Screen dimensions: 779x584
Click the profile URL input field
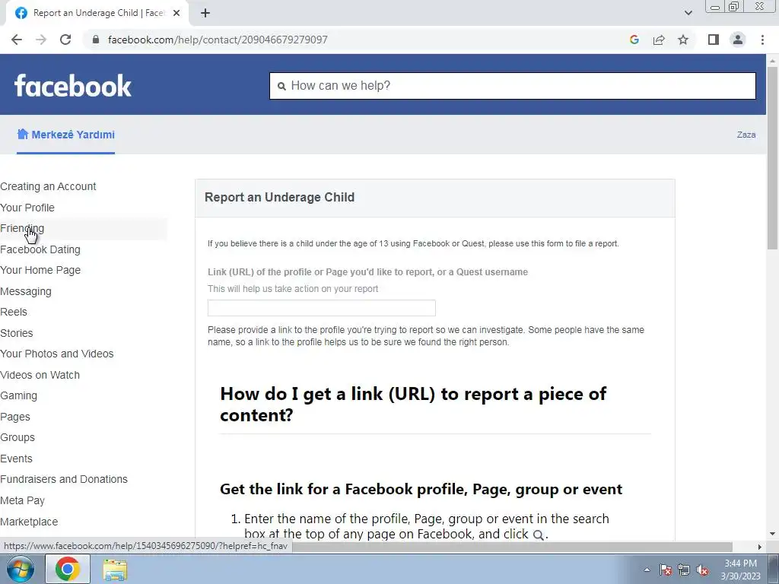click(322, 308)
